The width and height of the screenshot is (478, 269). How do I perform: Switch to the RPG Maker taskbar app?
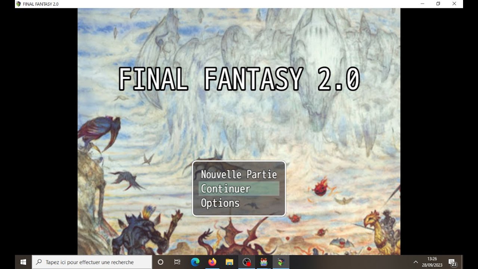264,262
